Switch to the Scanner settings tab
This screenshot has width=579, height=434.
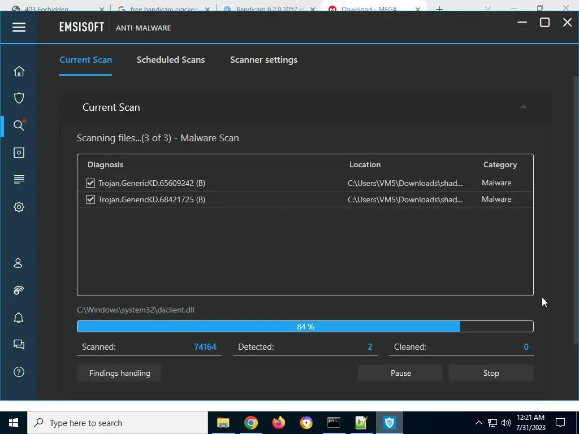(x=263, y=60)
